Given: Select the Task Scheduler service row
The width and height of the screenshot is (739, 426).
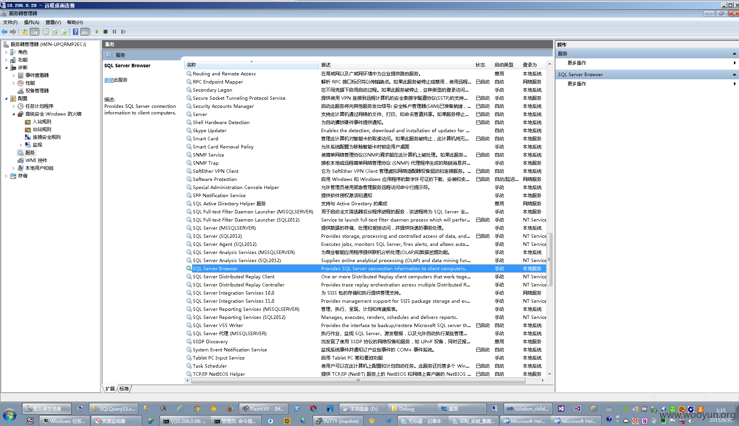Looking at the screenshot, I should (366, 366).
